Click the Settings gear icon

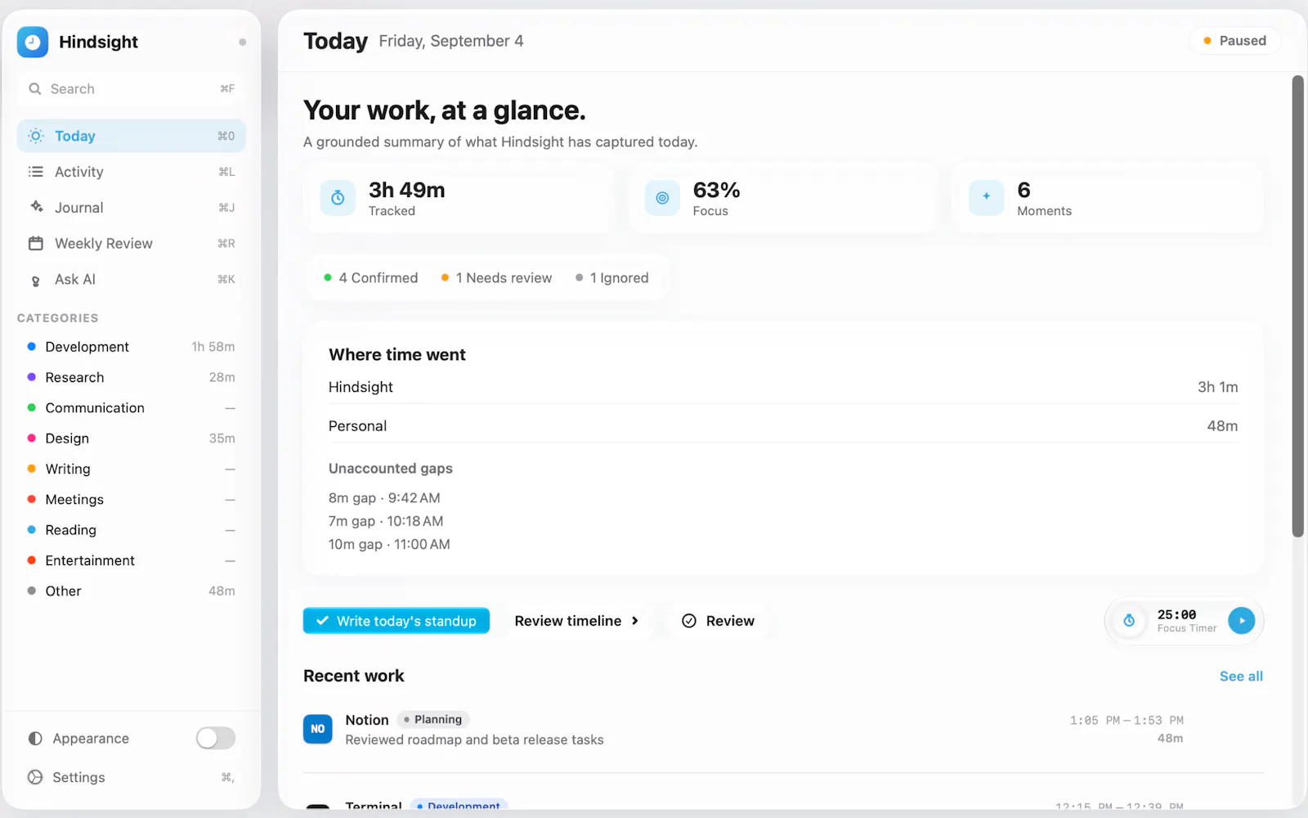[35, 777]
